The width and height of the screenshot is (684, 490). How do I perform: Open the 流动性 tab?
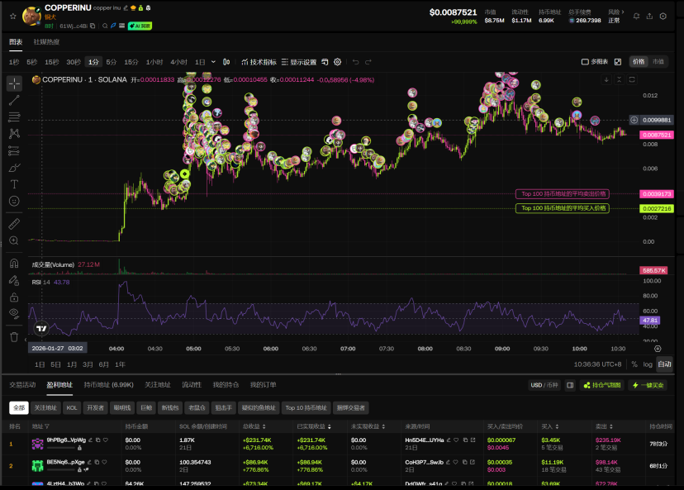click(192, 385)
